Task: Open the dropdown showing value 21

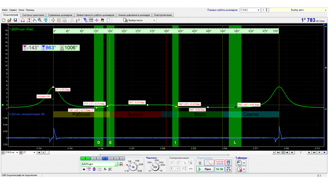Action: coord(34,152)
